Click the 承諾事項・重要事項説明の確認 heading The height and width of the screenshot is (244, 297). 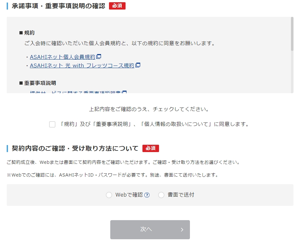click(58, 6)
